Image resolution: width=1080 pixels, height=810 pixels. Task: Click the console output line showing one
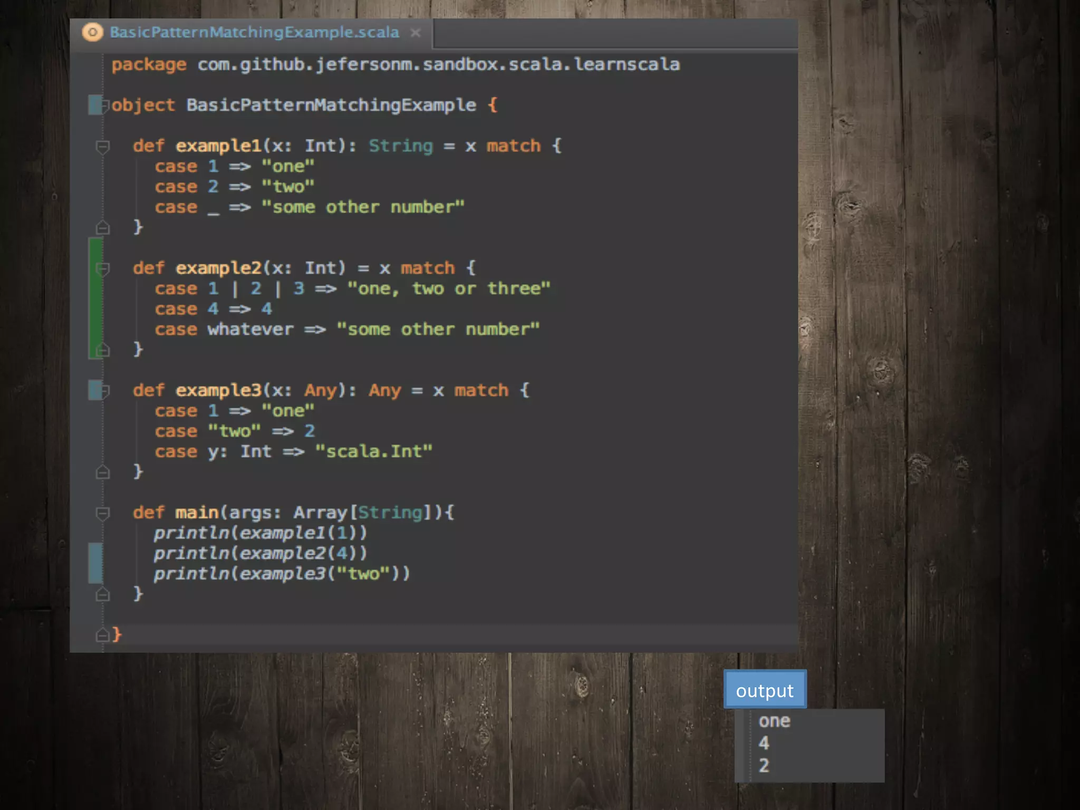[x=774, y=721]
